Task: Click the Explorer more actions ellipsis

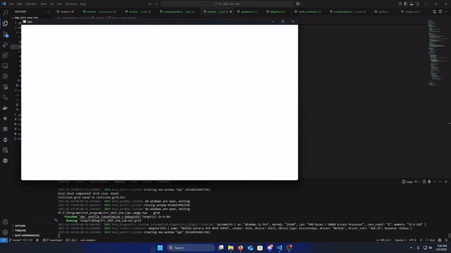Action: [x=48, y=12]
